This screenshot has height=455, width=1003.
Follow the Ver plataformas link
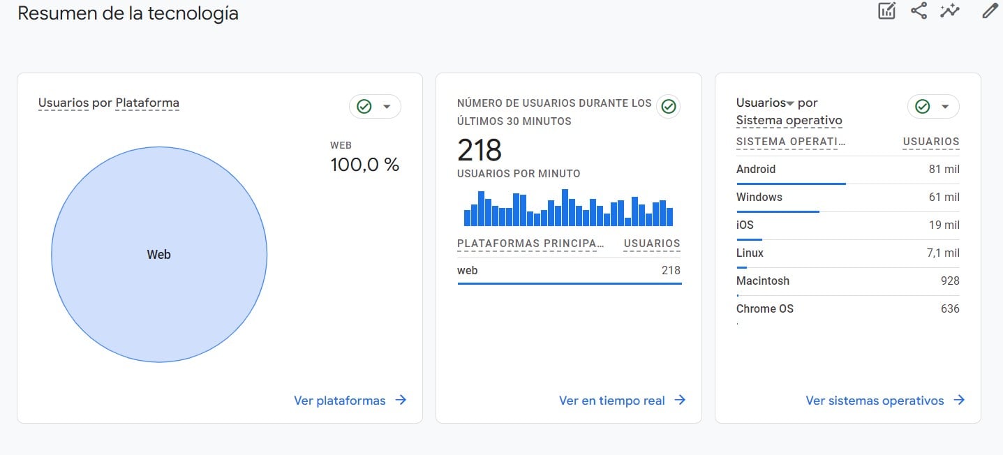point(341,400)
